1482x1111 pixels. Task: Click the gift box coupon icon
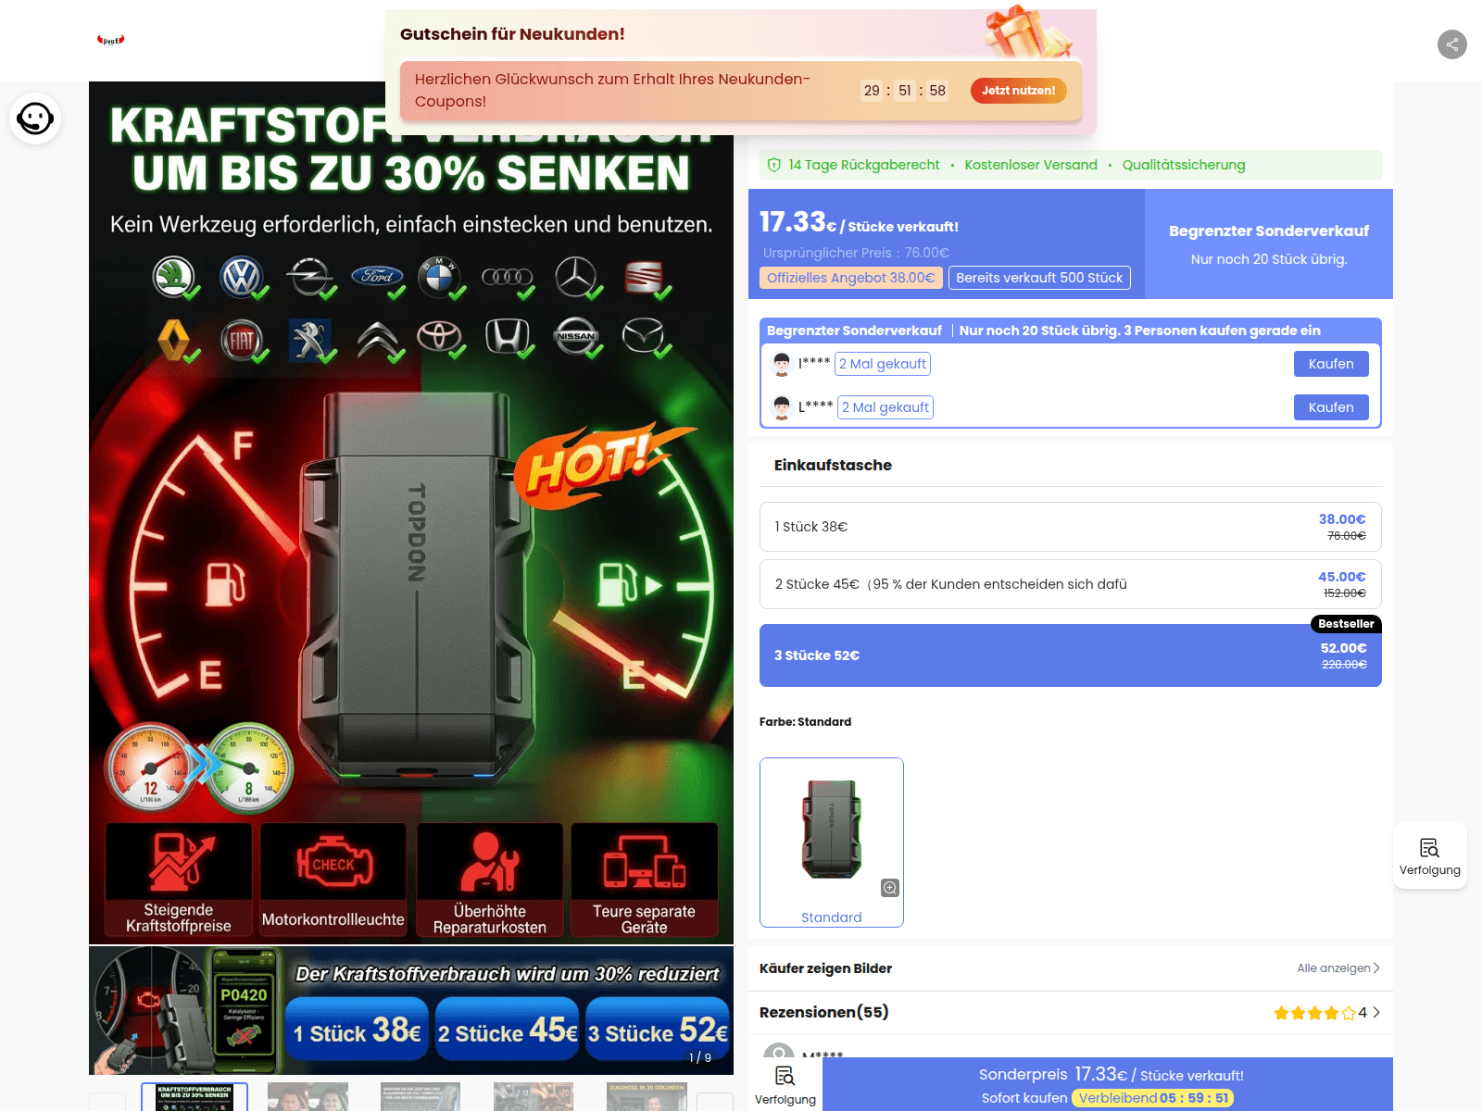pos(1028,32)
